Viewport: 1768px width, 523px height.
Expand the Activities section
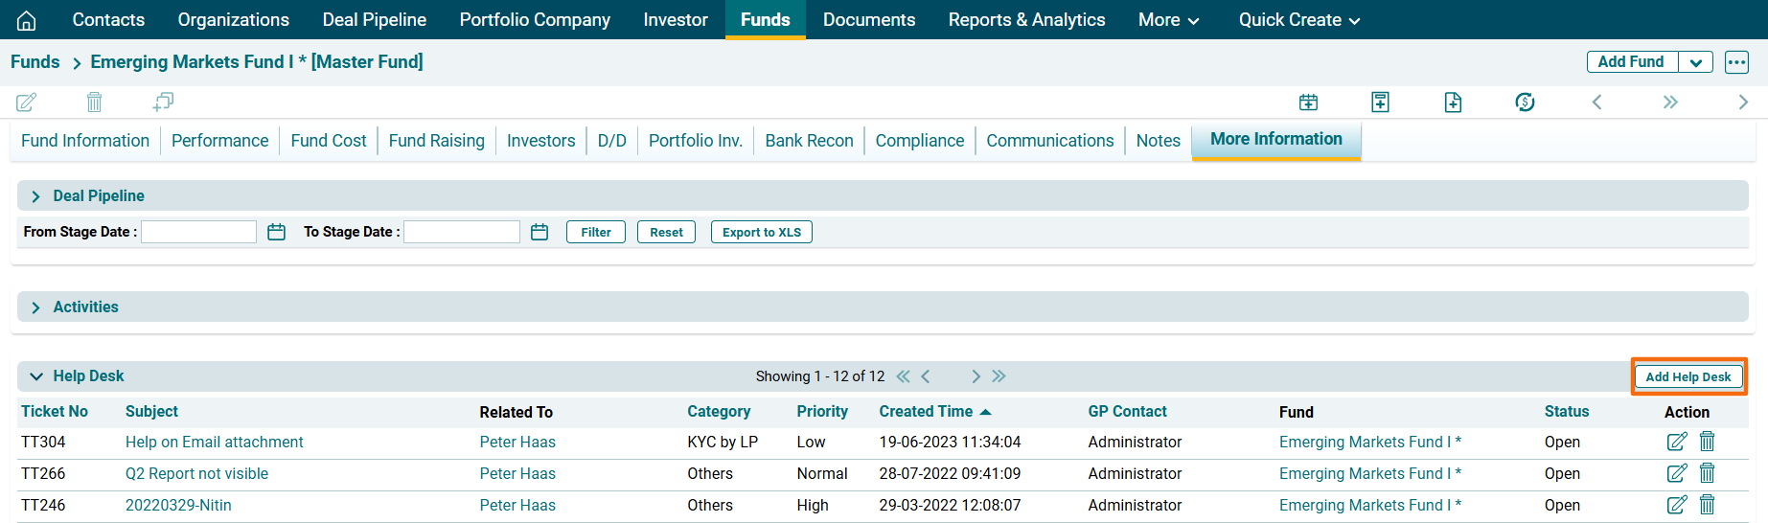(35, 307)
